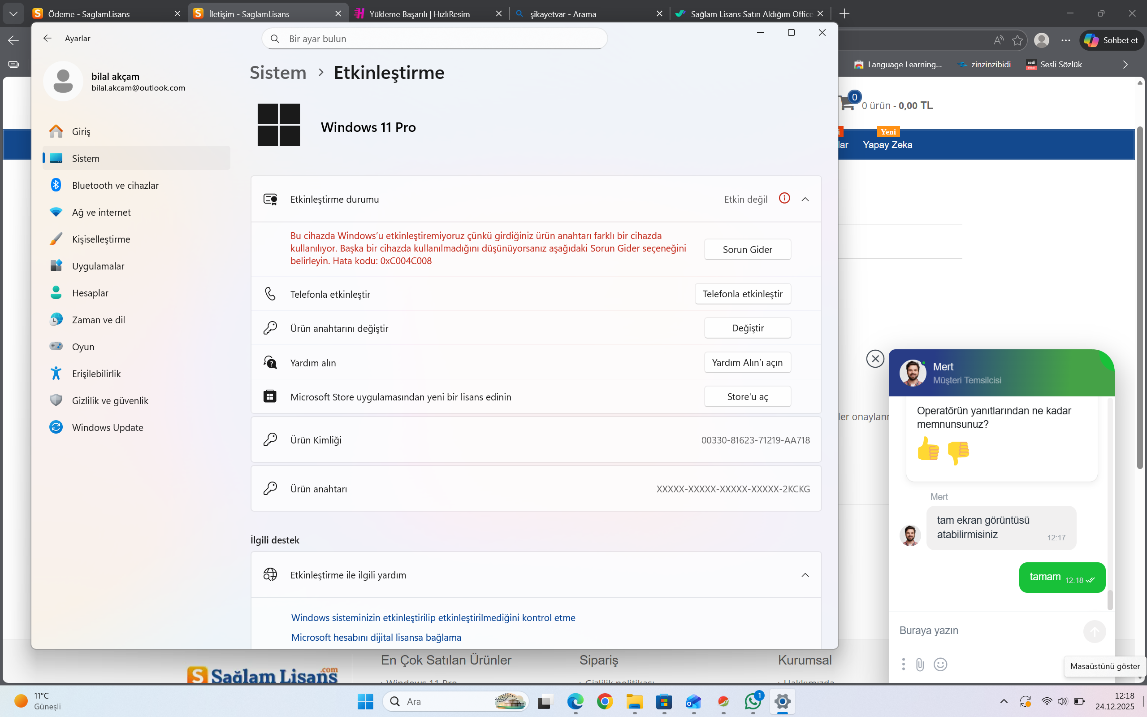1147x717 pixels.
Task: Open Microsoft Store from taskbar
Action: [x=664, y=701]
